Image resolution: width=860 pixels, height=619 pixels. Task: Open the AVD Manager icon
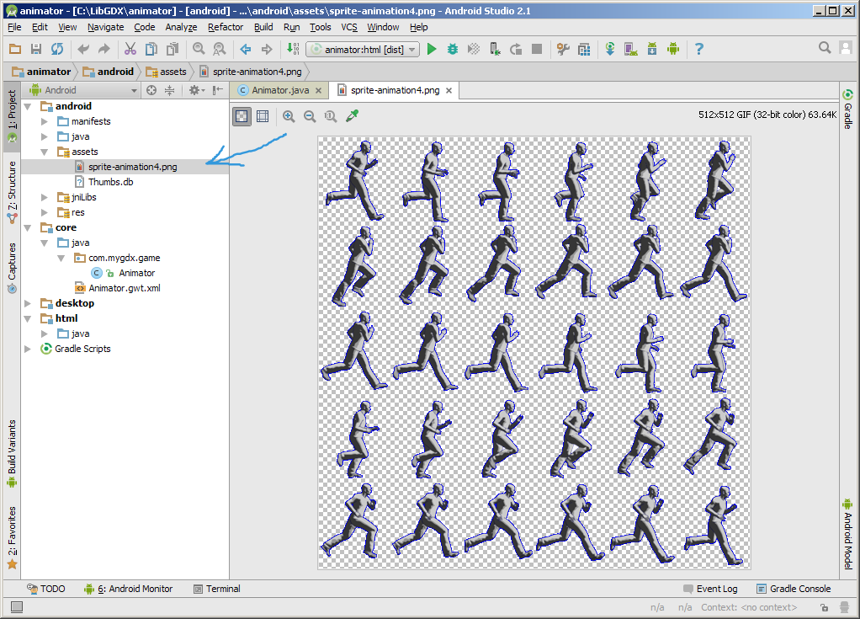pos(630,50)
